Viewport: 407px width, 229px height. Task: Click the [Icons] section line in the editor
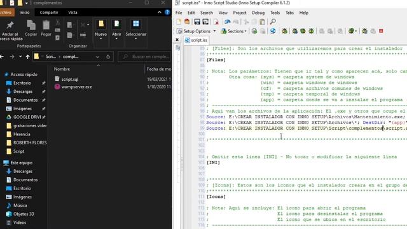point(216,197)
